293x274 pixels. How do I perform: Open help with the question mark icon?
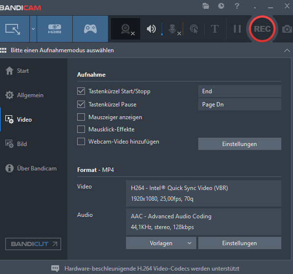click(x=237, y=6)
